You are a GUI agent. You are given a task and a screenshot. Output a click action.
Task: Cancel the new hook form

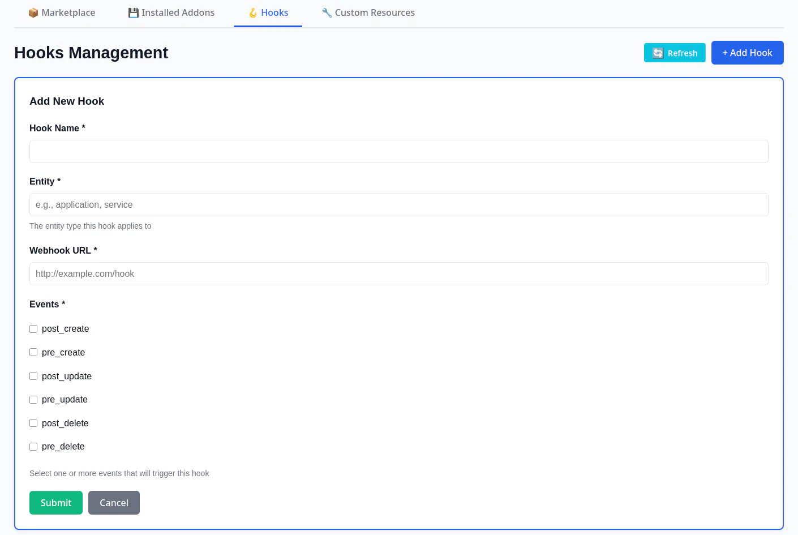pos(114,503)
